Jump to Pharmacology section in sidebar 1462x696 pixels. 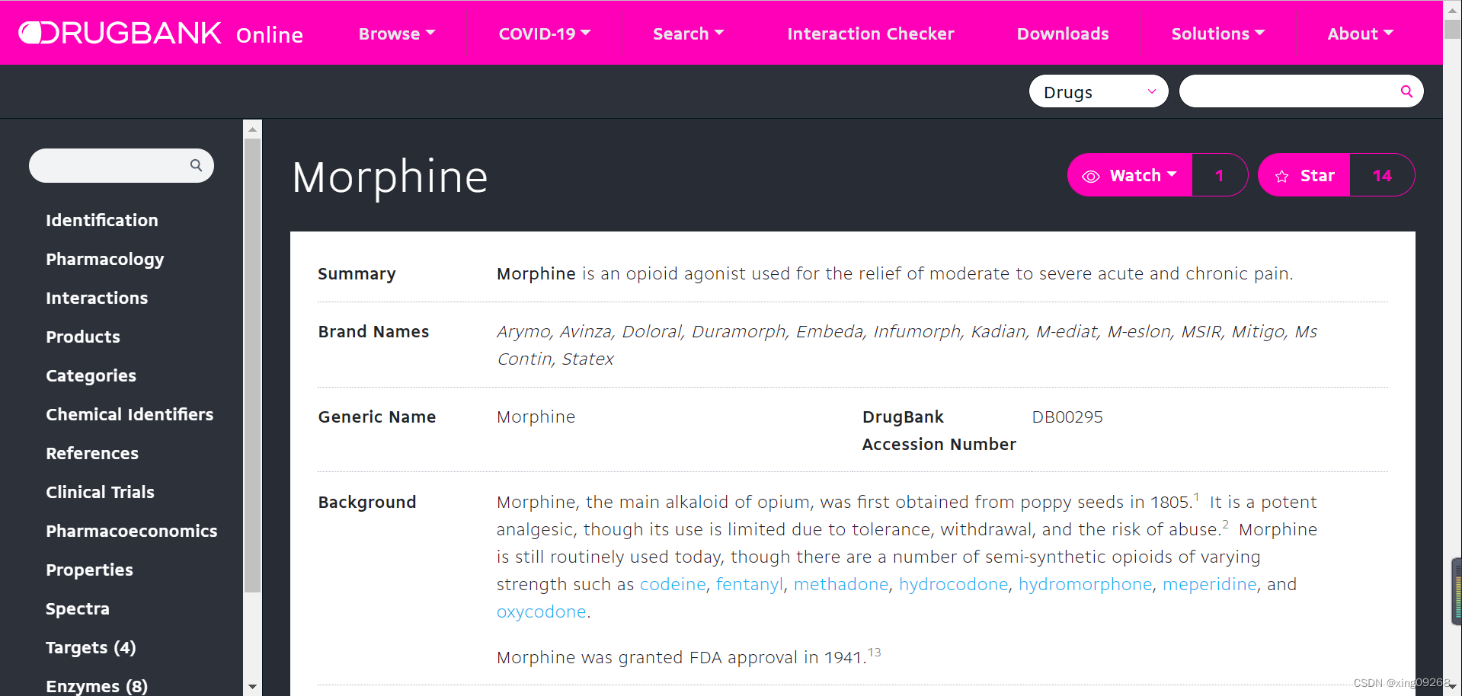click(104, 259)
